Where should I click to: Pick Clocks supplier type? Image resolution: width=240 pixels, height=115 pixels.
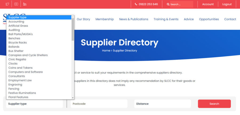39,63
